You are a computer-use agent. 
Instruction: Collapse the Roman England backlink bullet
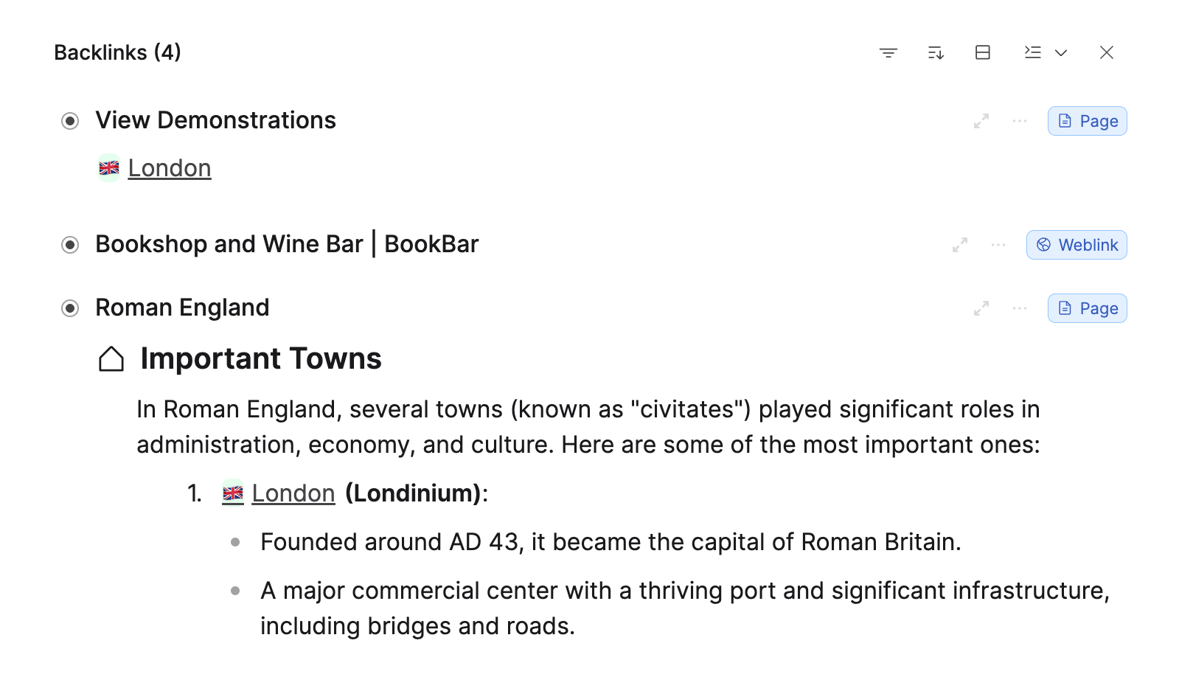(x=70, y=308)
